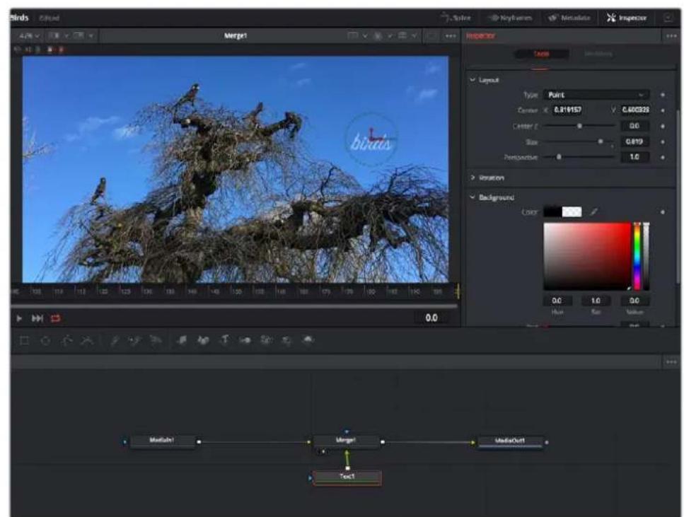Open last dropdown arrow before single viewer icon
Image resolution: width=684 pixels, height=517 pixels.
tap(414, 36)
